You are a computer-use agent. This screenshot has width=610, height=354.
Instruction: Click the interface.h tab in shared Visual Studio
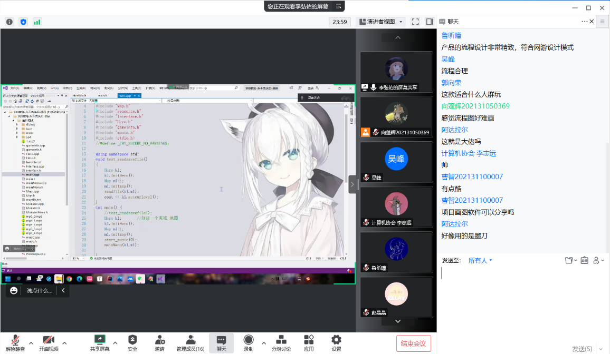pyautogui.click(x=79, y=95)
